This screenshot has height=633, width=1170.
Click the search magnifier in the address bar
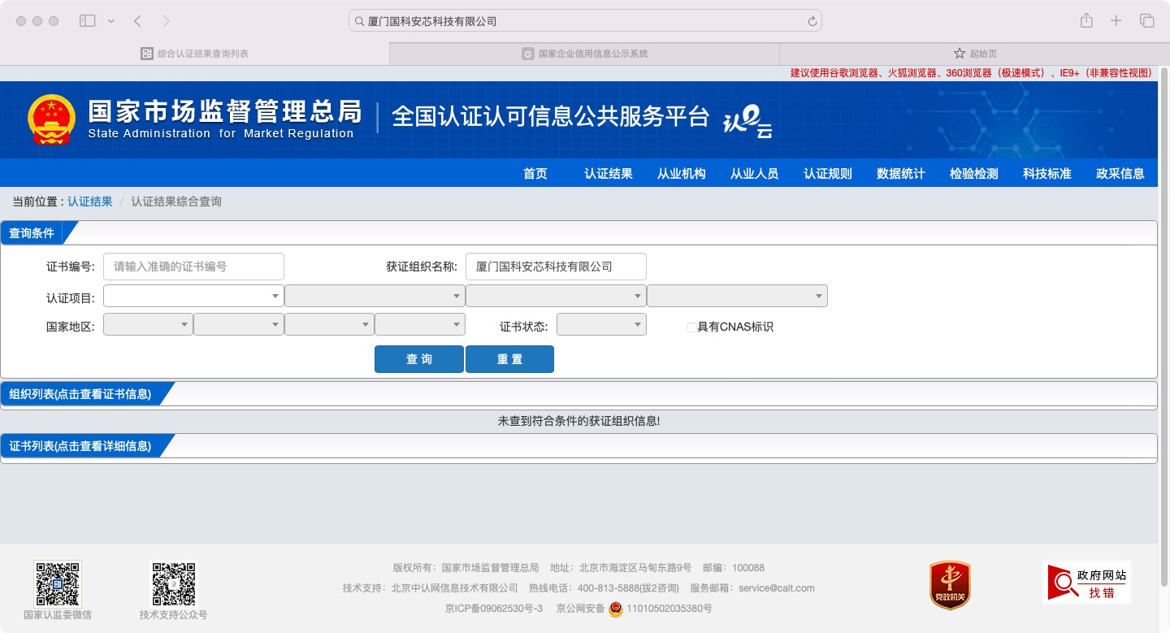coord(360,21)
